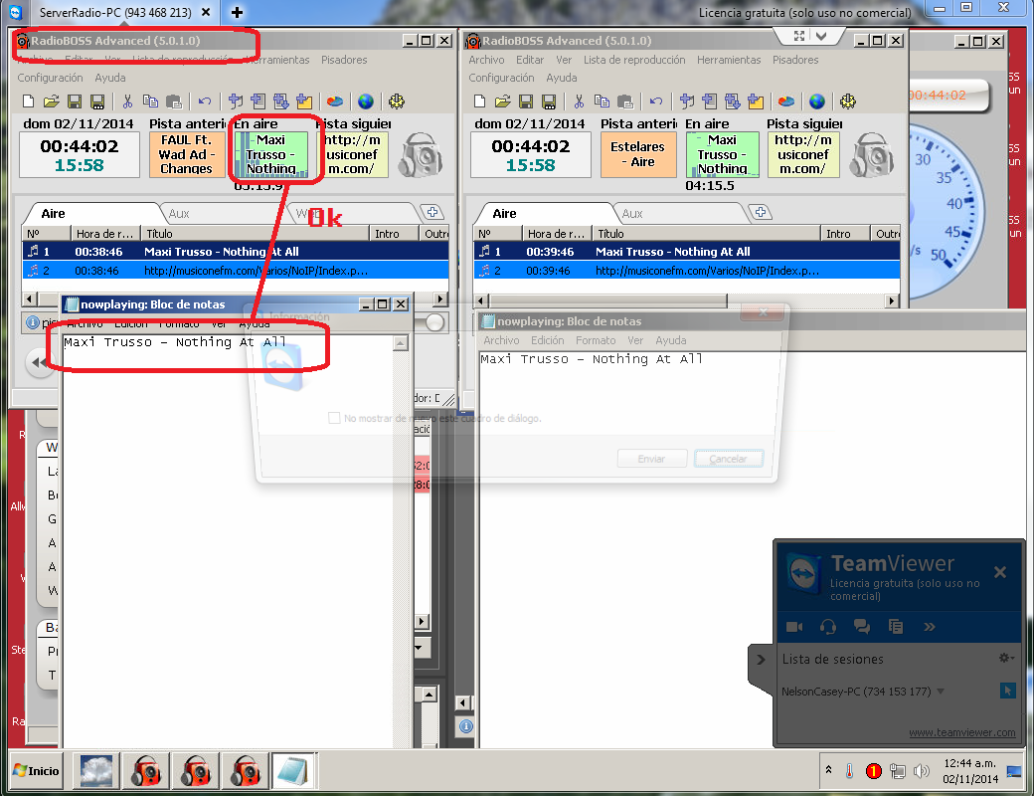Click Copy icon in right RadioBOSS toolbar
The width and height of the screenshot is (1034, 796).
[x=602, y=100]
